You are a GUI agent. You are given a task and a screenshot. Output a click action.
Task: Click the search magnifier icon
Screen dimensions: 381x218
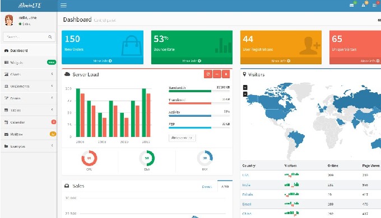click(x=50, y=37)
